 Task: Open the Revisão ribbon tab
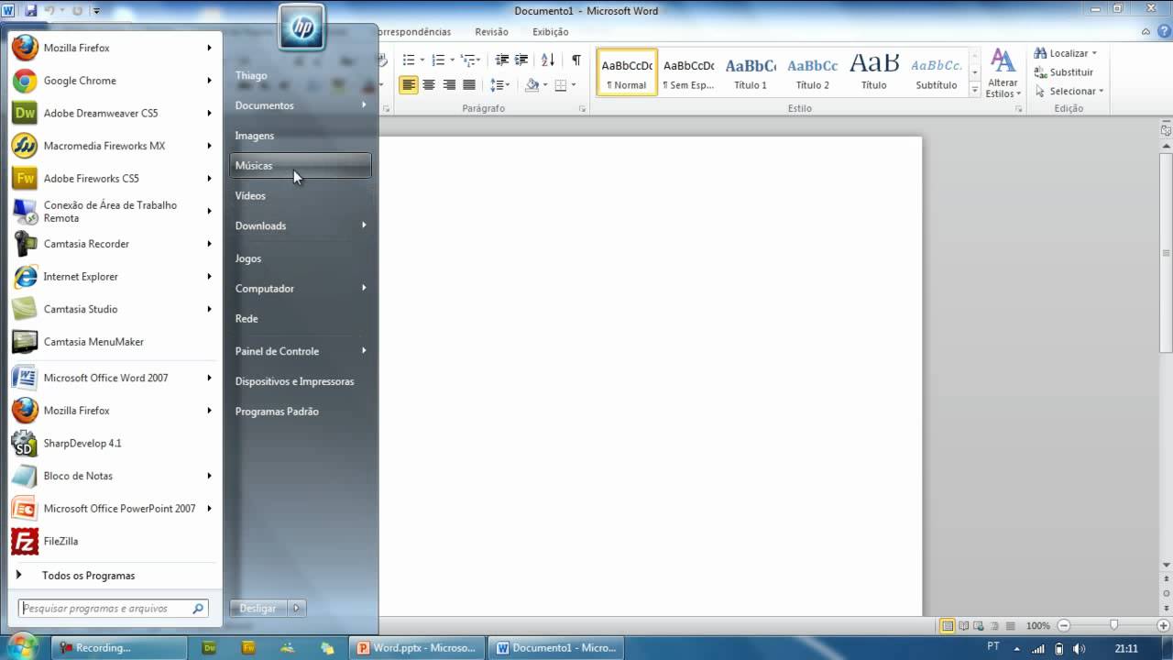point(491,32)
